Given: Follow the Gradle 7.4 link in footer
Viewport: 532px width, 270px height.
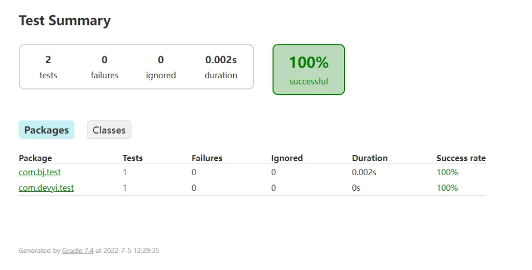Looking at the screenshot, I should pos(78,251).
